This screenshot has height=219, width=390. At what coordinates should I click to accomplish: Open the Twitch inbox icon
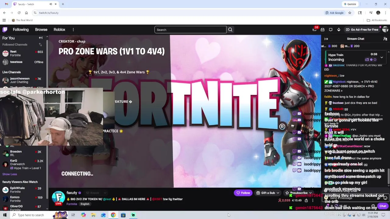click(x=323, y=30)
